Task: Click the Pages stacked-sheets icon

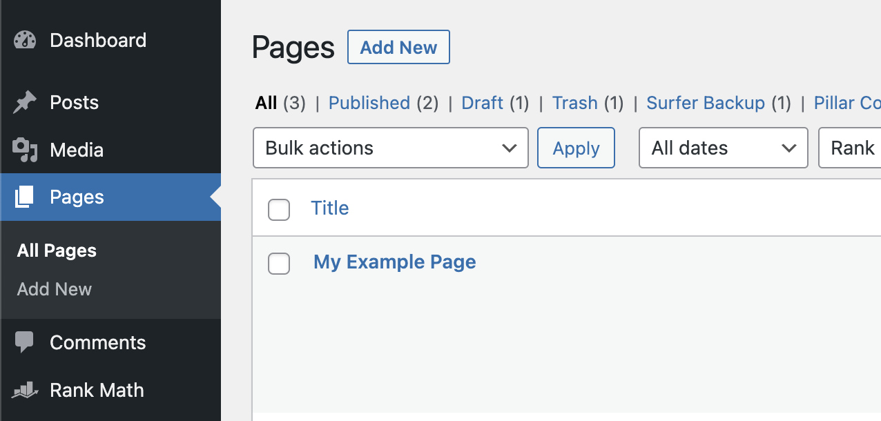Action: tap(25, 197)
